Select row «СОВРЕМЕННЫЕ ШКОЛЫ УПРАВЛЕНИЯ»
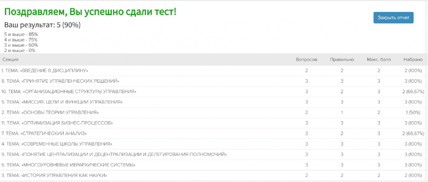The image size is (428, 182). [214, 144]
